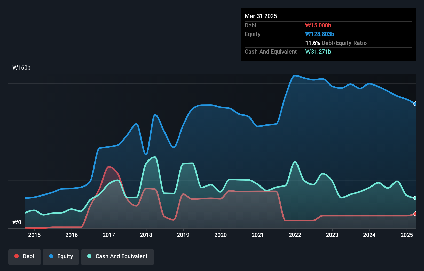Click the red Debt legend dot

click(17, 256)
